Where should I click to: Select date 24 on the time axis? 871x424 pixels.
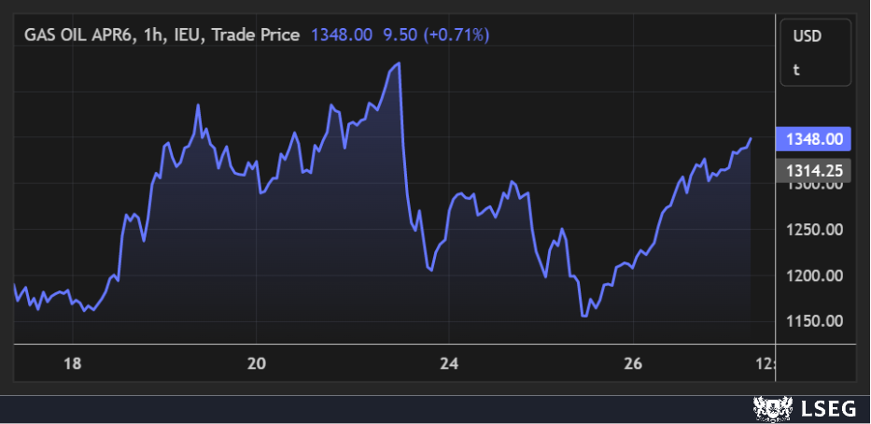pyautogui.click(x=450, y=362)
